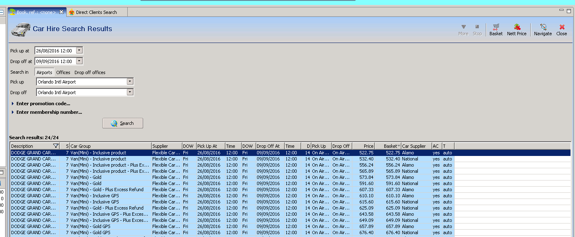The height and width of the screenshot is (237, 575).
Task: Sort by the Pick Up At column header
Action: pos(211,146)
